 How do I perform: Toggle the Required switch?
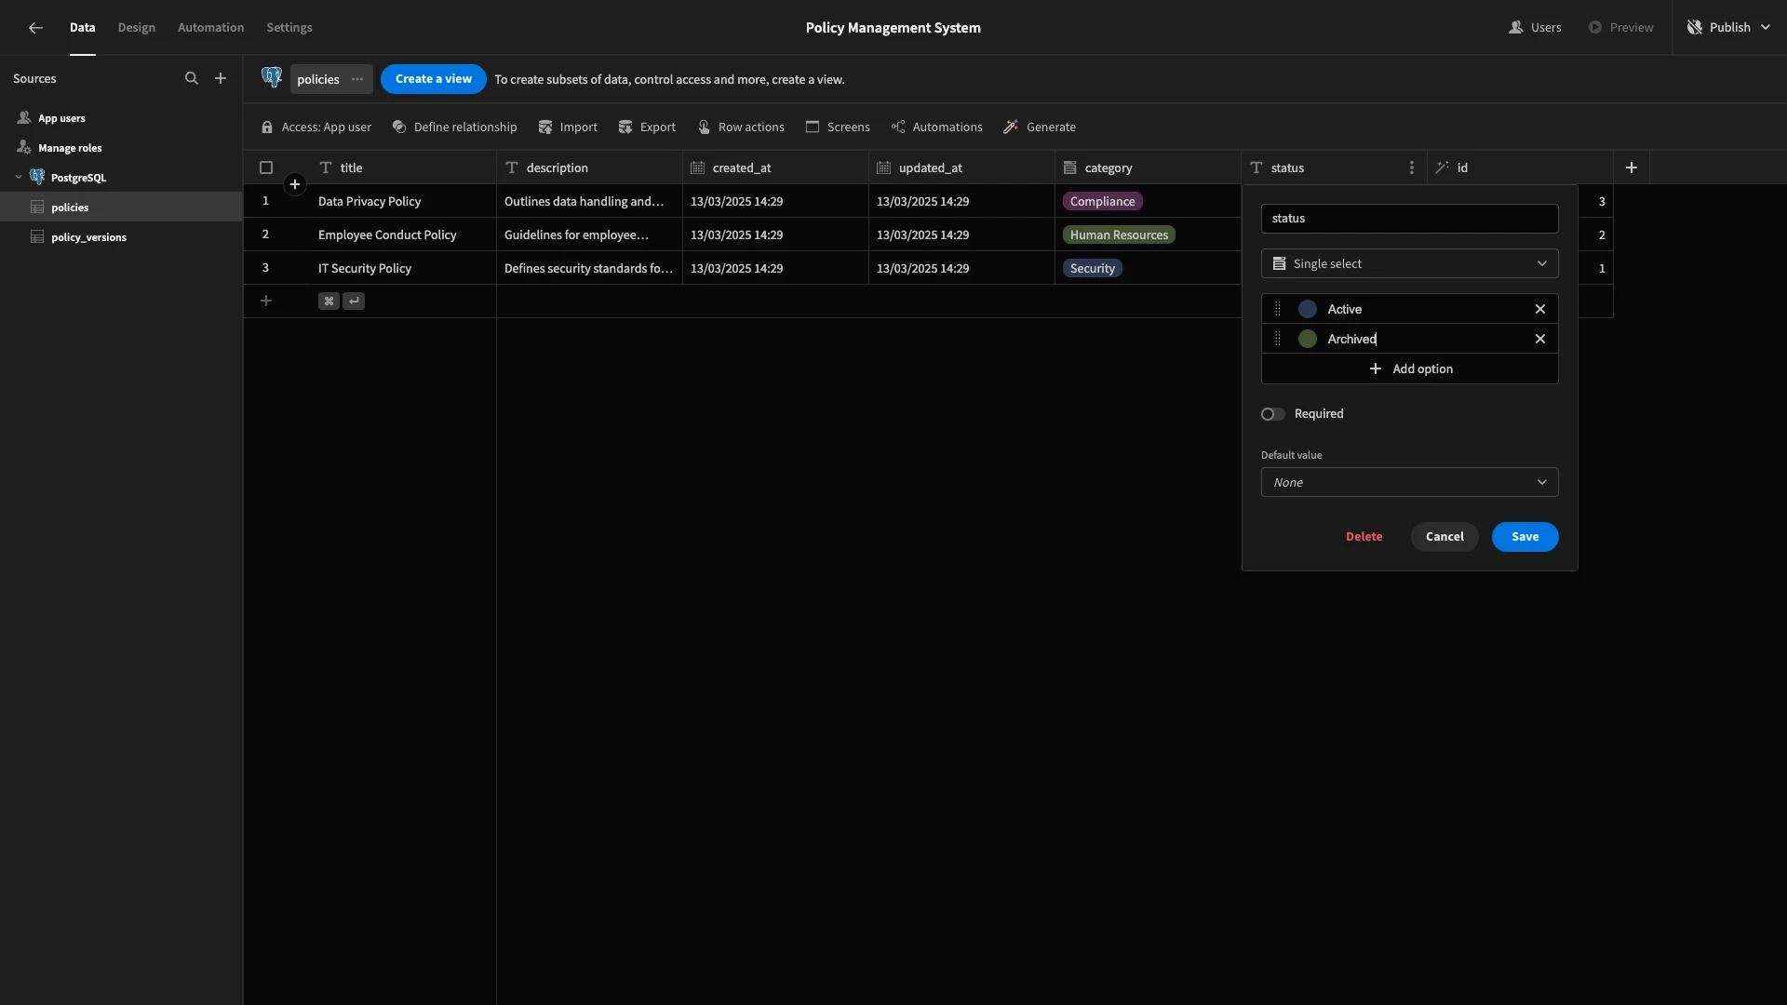coord(1273,414)
